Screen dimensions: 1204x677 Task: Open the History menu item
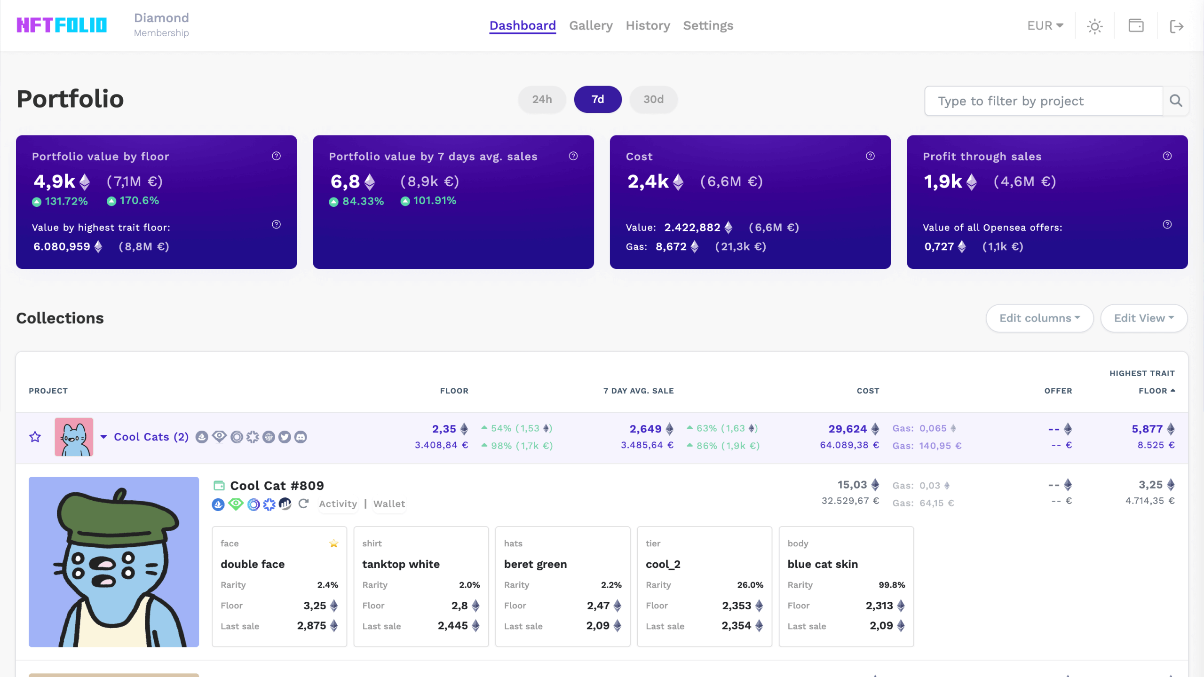pos(648,26)
